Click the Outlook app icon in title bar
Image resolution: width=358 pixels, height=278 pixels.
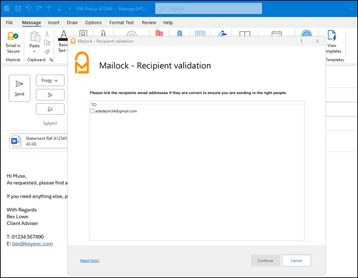point(7,8)
